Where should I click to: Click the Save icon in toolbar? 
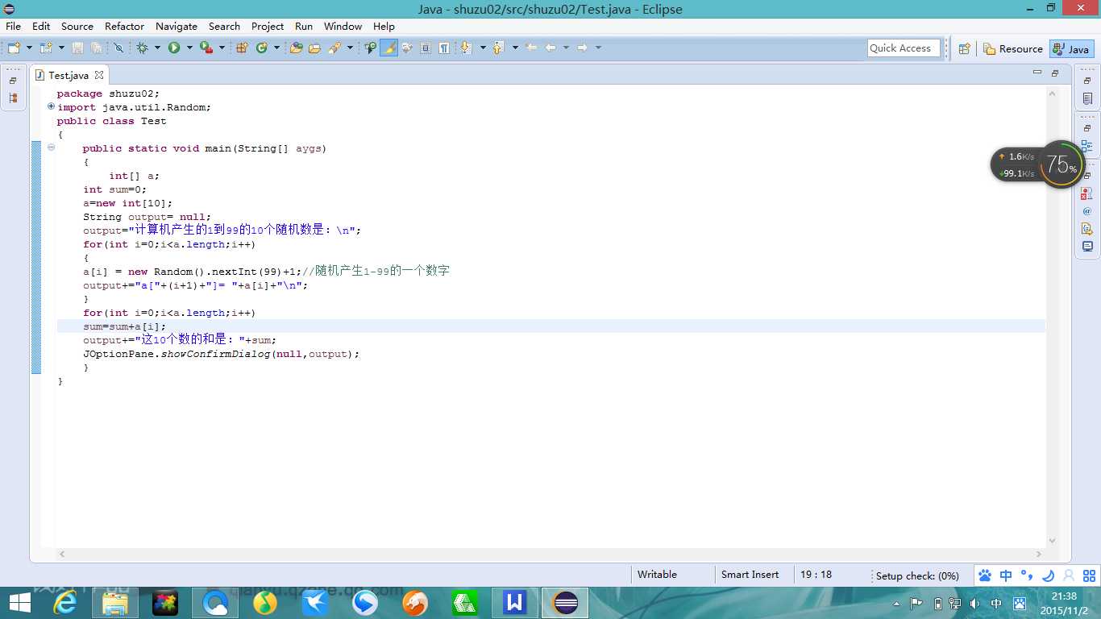click(x=77, y=48)
